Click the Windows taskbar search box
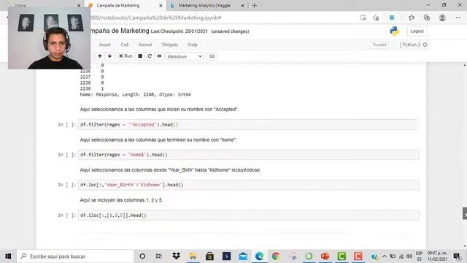The height and width of the screenshot is (263, 467). tap(75, 256)
